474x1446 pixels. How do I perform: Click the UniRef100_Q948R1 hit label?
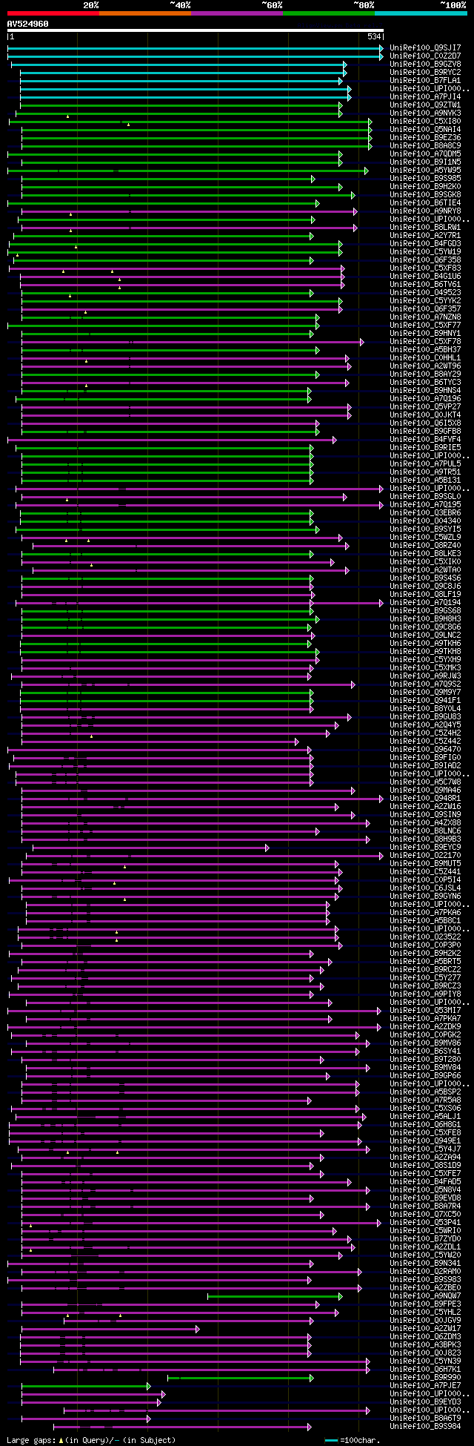click(x=425, y=799)
